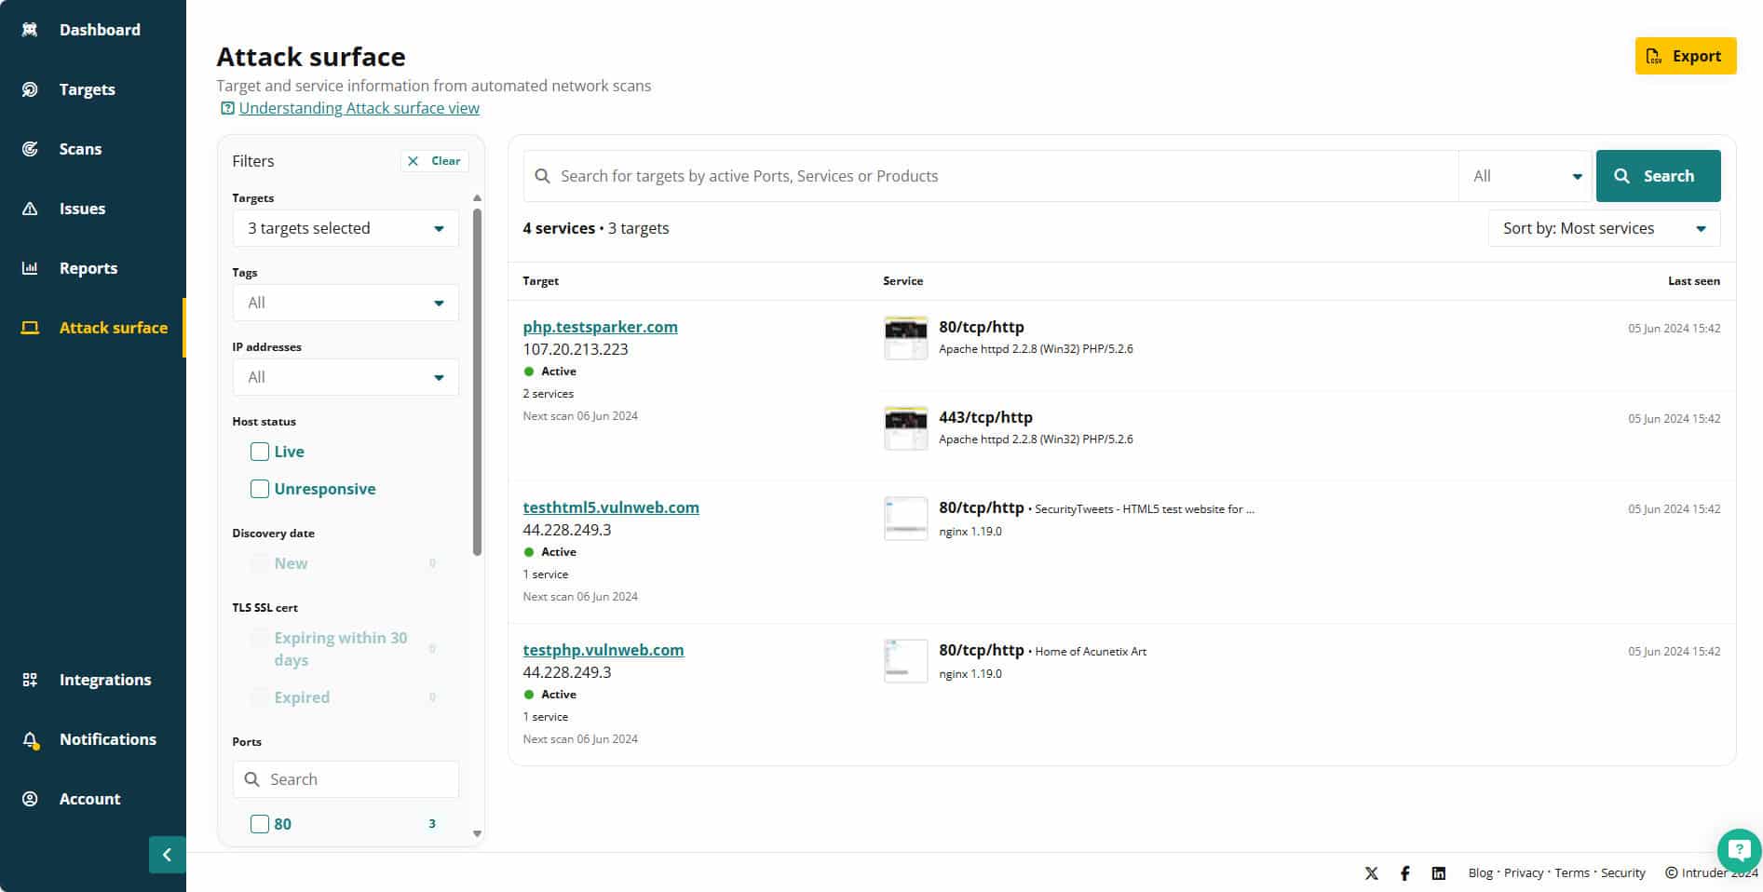Click the yellow Export button

click(1686, 56)
